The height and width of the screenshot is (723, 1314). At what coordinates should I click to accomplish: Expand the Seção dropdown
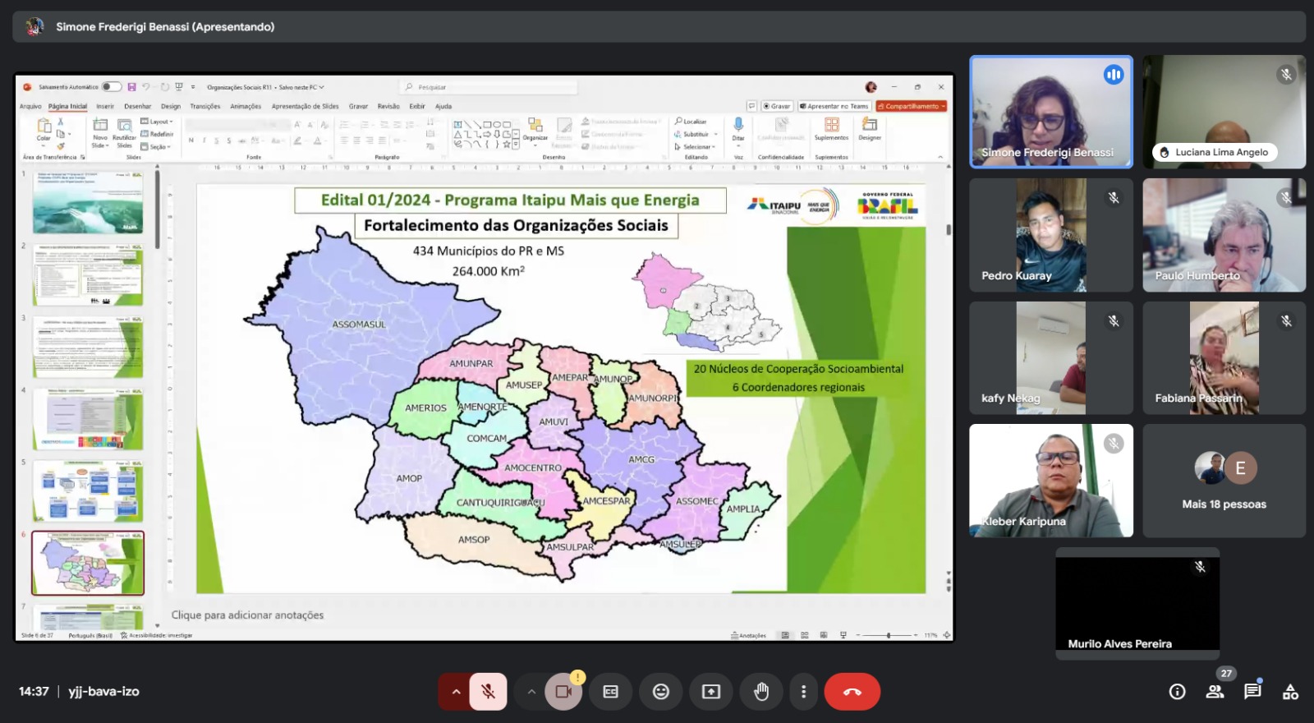[156, 146]
